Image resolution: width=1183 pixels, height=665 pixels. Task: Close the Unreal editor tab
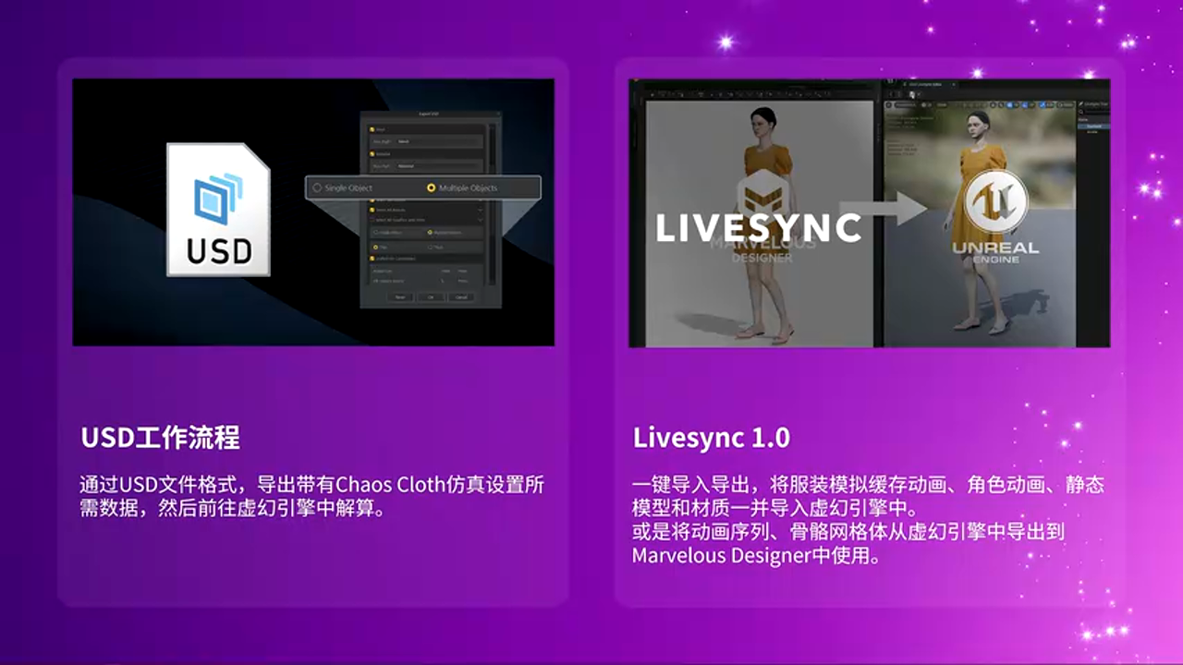pyautogui.click(x=954, y=84)
